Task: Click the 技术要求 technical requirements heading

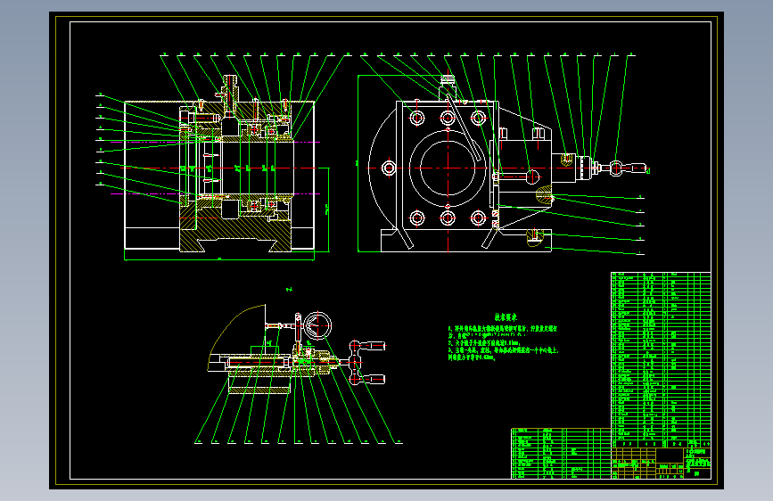Action: 506,317
